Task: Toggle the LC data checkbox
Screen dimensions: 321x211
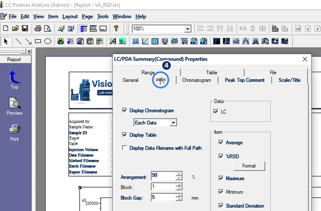Action: click(x=216, y=112)
